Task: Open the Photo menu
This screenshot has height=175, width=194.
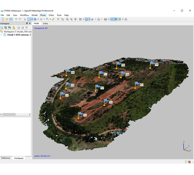Action: tap(43, 15)
